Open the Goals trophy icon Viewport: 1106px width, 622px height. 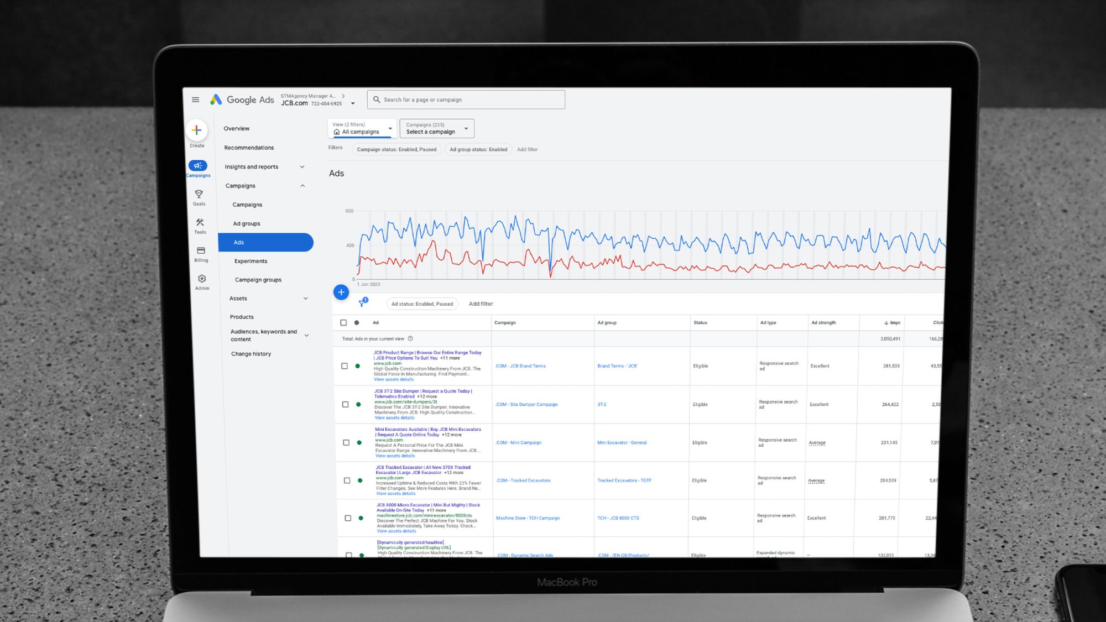click(x=199, y=194)
